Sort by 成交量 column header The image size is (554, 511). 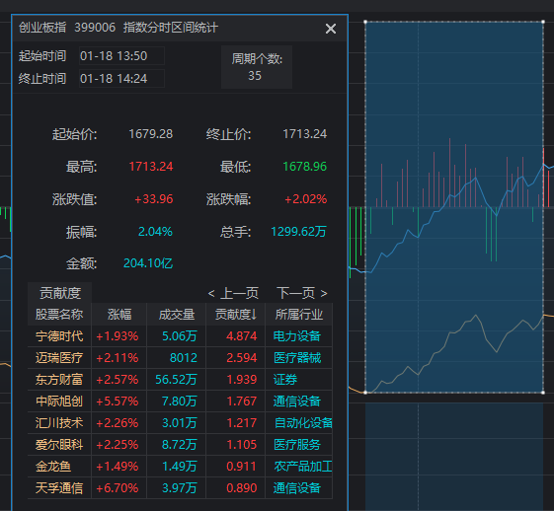(x=177, y=314)
